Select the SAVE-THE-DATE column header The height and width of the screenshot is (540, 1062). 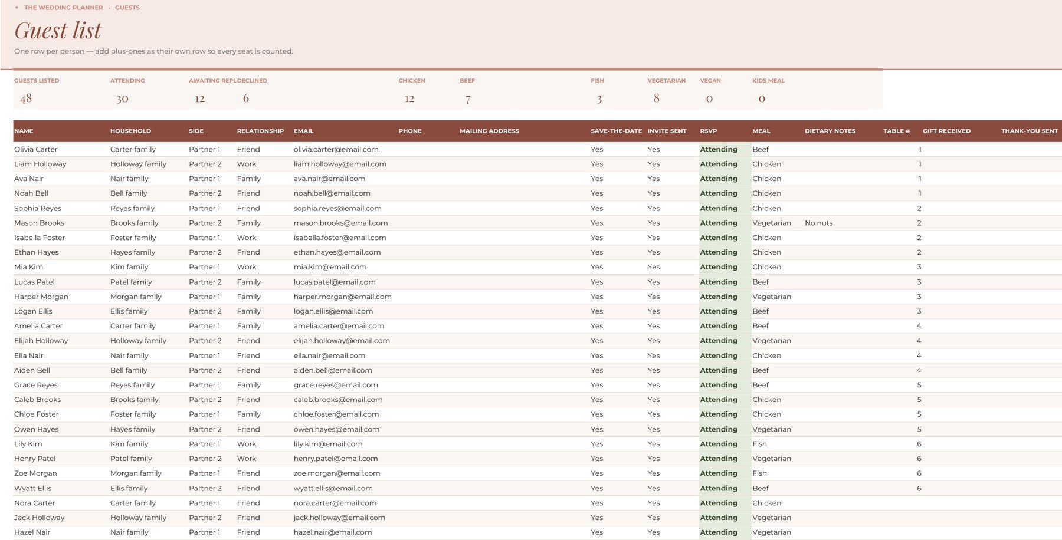(616, 131)
